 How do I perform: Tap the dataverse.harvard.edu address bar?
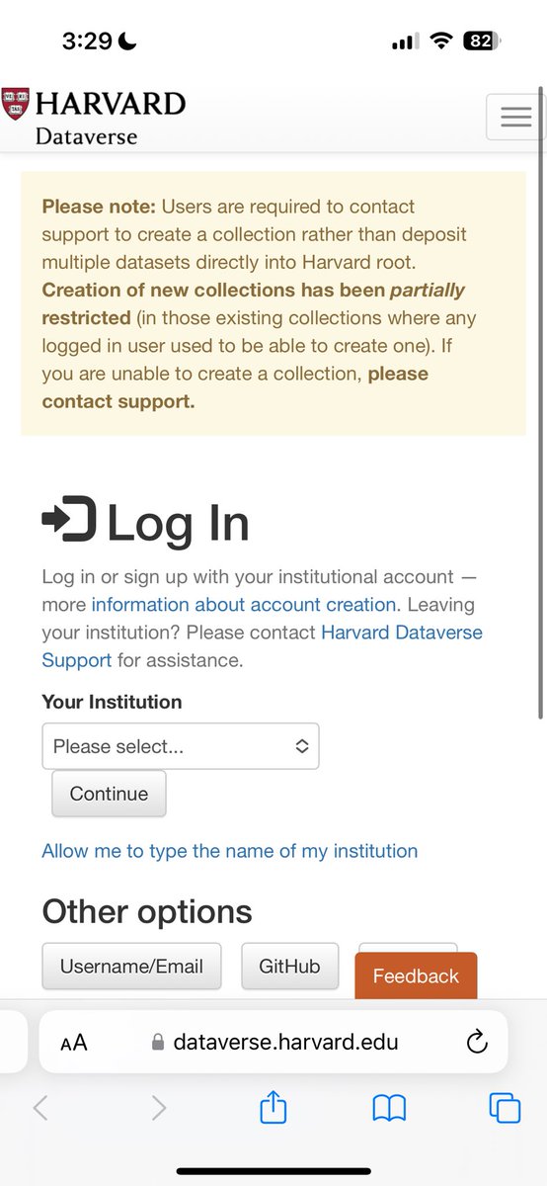273,1042
